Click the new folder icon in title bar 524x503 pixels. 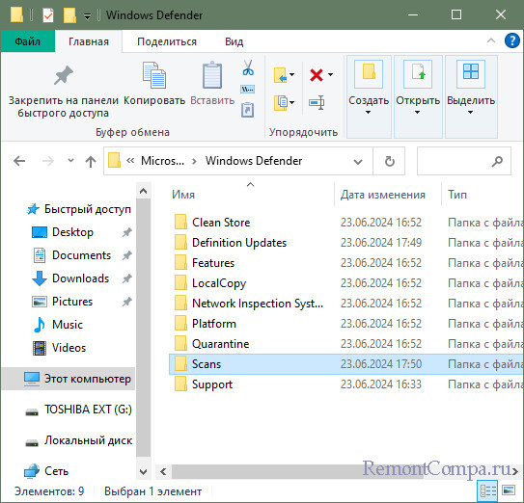coord(69,15)
